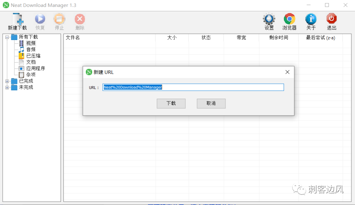Sort by 文件名 column header
This screenshot has height=205, width=355.
coord(109,38)
